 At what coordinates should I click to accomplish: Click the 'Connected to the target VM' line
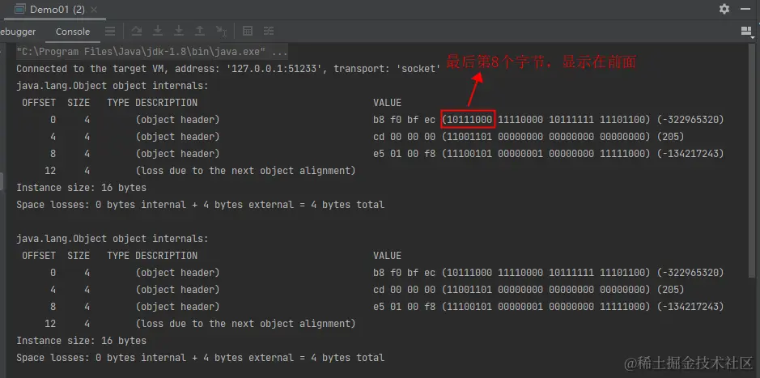(227, 68)
